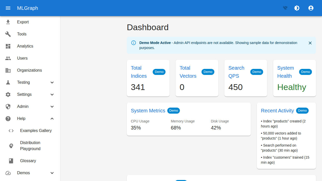Viewport: 322px width, 181px height.
Task: Open the Users page
Action: [22, 58]
